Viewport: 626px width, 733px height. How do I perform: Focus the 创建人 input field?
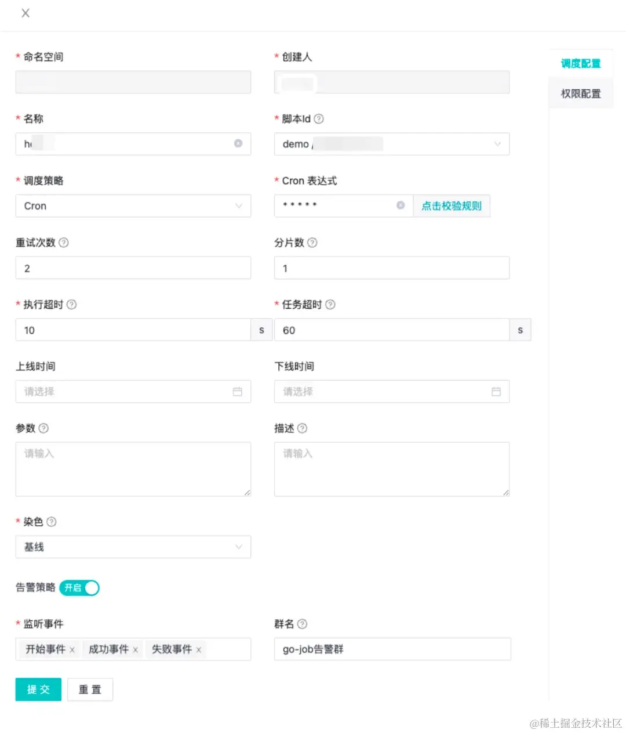point(392,82)
